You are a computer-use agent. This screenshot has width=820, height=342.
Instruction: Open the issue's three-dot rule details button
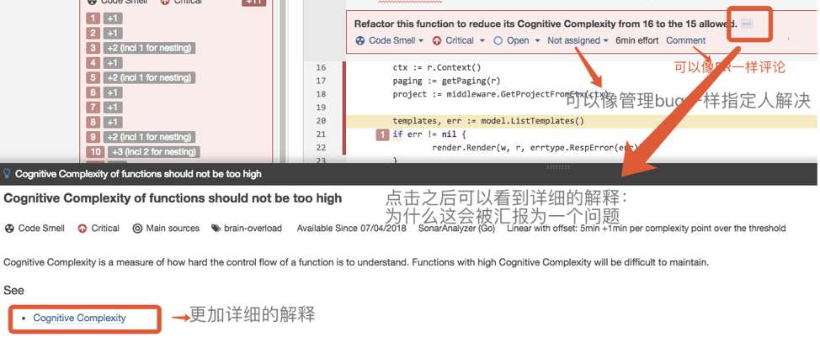click(x=746, y=24)
